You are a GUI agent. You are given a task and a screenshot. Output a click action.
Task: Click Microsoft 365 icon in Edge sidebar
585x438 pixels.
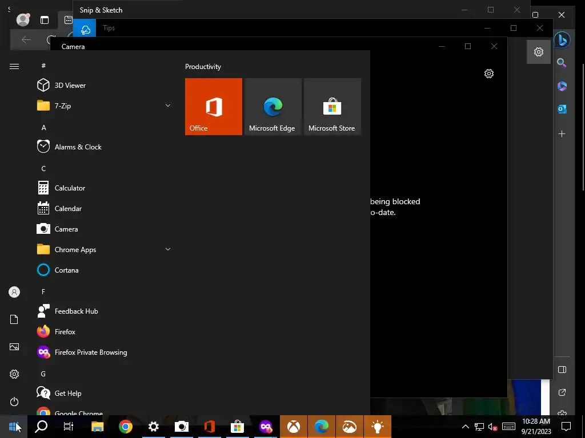[x=562, y=86]
